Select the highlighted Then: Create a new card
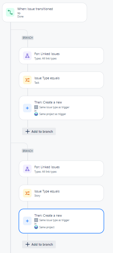This screenshot has width=113, height=253. (61, 221)
